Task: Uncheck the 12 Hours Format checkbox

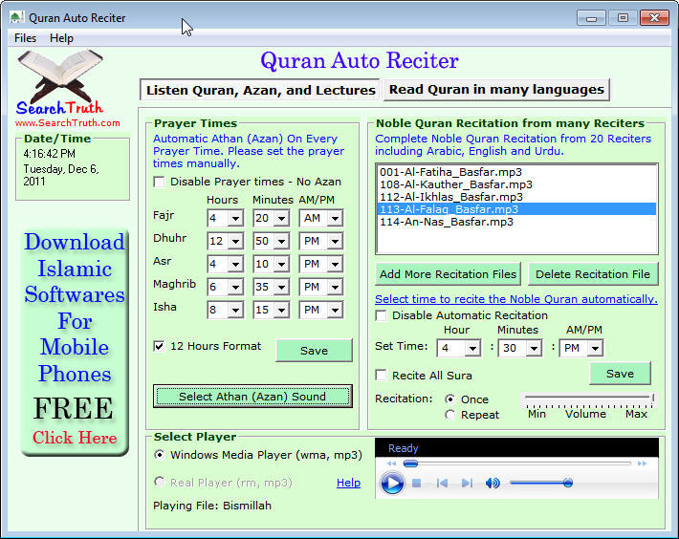Action: coord(160,347)
